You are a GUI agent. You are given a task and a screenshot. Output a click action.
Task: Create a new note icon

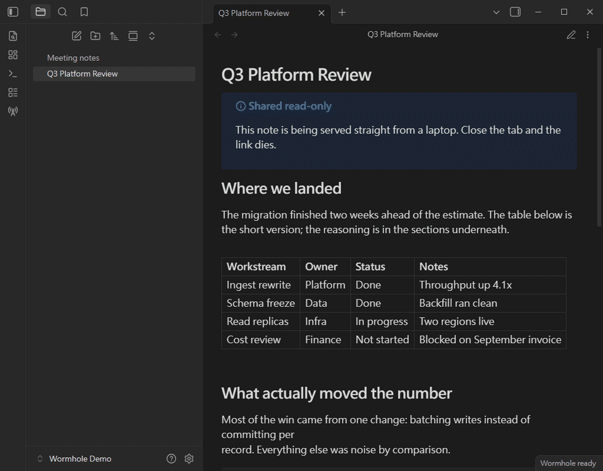(x=76, y=36)
